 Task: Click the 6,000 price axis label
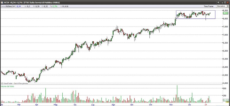click(x=226, y=51)
